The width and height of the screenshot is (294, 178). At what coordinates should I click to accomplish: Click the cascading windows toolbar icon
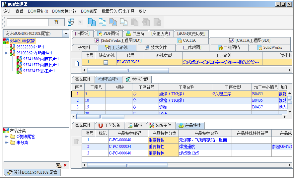[71, 22]
